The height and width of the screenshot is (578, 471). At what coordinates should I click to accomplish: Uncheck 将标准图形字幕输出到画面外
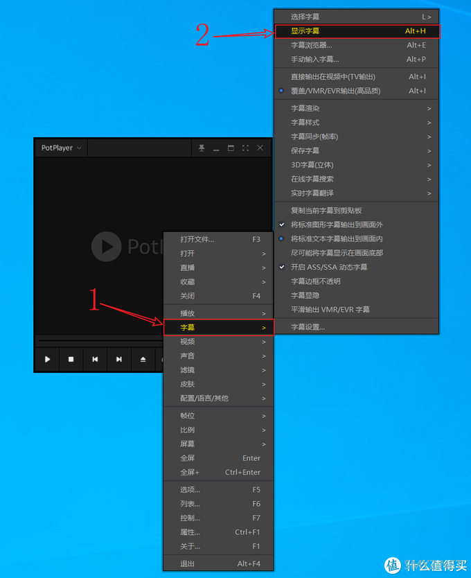(x=357, y=225)
